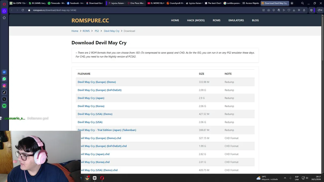Open the HACK (MODS) navigation item
324x182 pixels.
(x=196, y=20)
